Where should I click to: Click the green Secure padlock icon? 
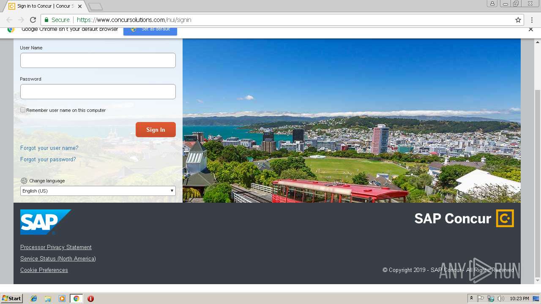pyautogui.click(x=46, y=20)
